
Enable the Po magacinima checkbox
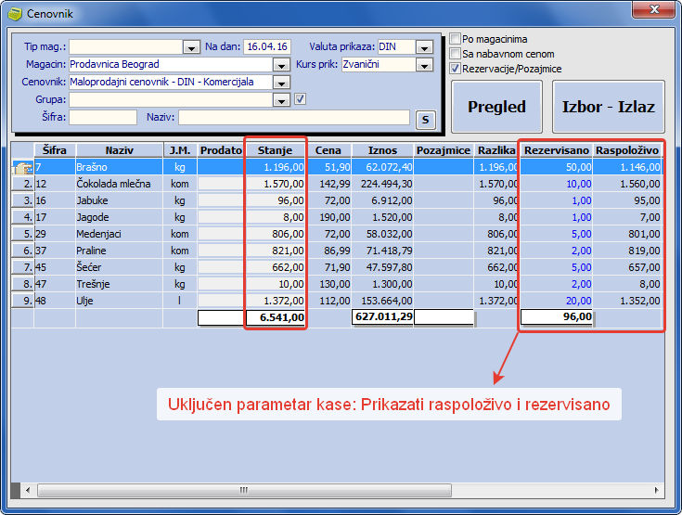tap(455, 39)
